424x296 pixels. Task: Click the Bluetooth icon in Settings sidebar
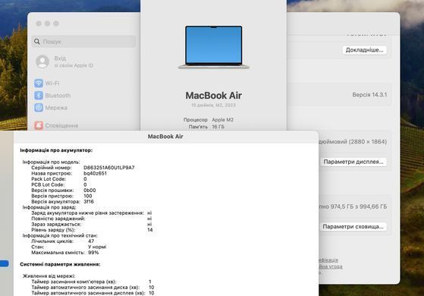[x=39, y=95]
